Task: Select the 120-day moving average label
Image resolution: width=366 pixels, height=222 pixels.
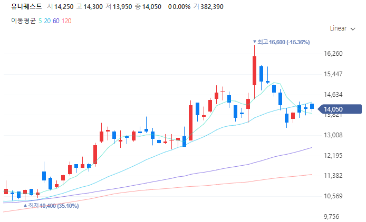Action: [x=66, y=21]
